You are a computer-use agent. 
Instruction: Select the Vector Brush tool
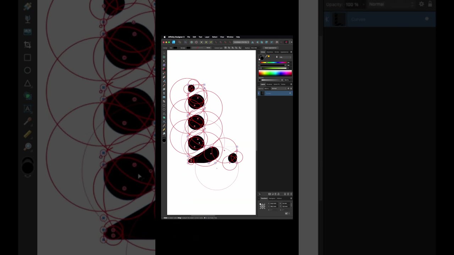[164, 85]
